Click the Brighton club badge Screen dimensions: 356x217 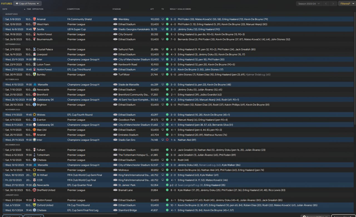tap(34, 104)
